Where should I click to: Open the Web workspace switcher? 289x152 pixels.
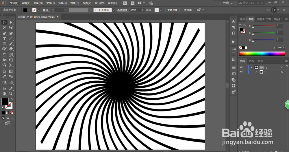(x=228, y=3)
